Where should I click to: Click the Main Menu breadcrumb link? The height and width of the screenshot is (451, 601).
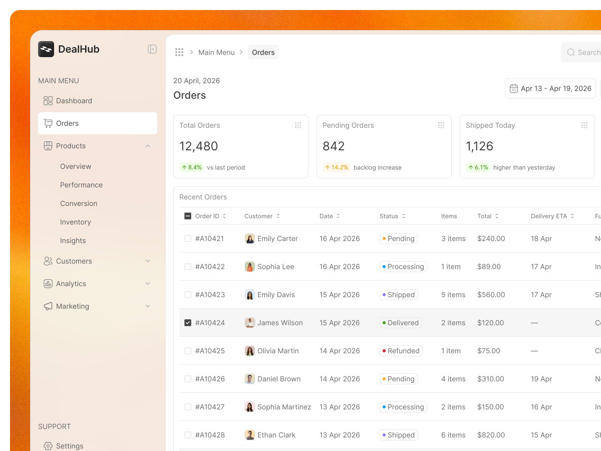pyautogui.click(x=216, y=52)
